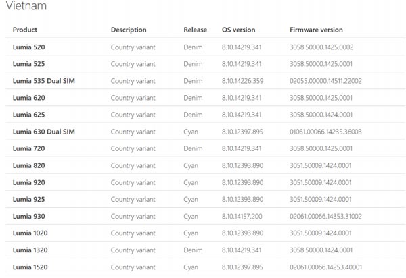406x278 pixels.
Task: Click Denim release in Lumia 720 row
Action: pyautogui.click(x=193, y=148)
